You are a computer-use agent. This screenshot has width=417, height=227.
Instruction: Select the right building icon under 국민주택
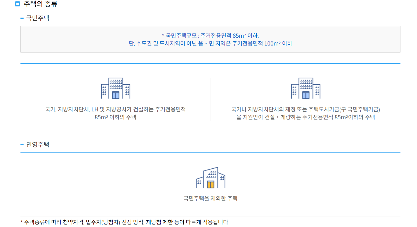click(306, 88)
